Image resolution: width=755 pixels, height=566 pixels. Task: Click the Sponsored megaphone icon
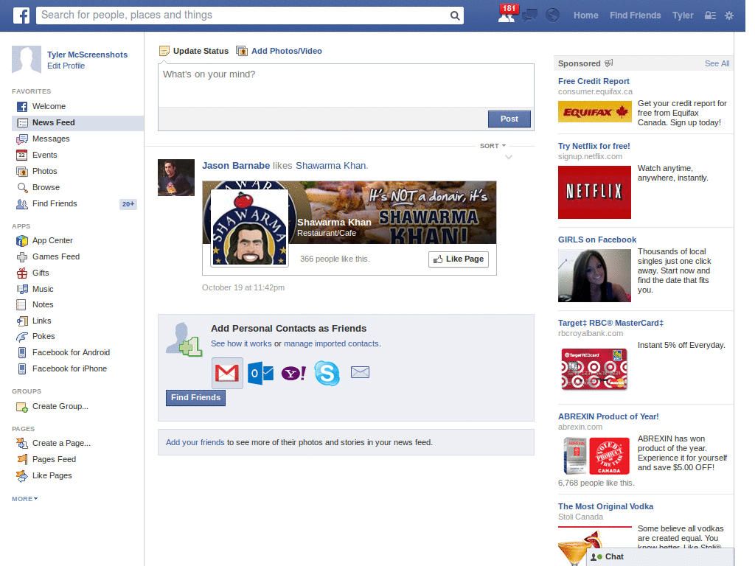click(x=608, y=63)
